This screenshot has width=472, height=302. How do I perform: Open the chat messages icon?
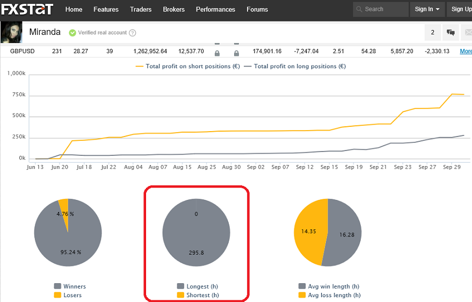pyautogui.click(x=451, y=33)
